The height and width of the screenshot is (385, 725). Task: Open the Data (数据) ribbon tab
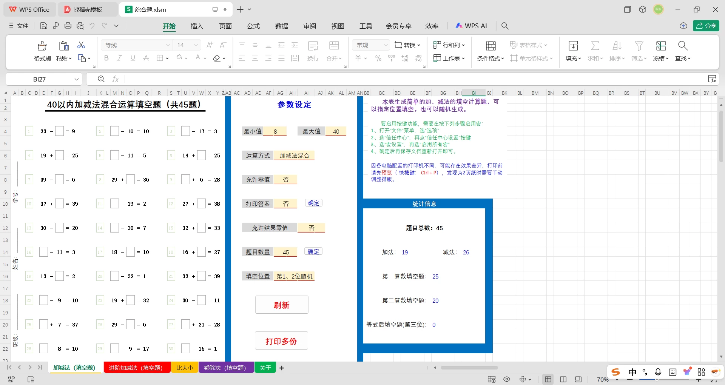pos(282,26)
